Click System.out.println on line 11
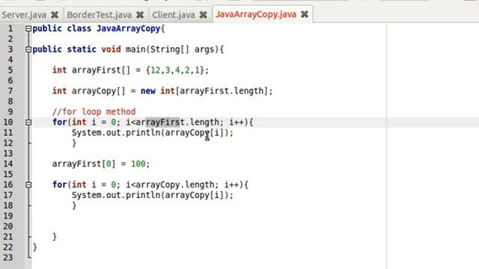 (116, 133)
